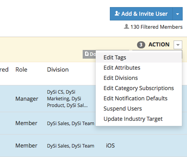Click the iOS cell in the last row

click(110, 146)
